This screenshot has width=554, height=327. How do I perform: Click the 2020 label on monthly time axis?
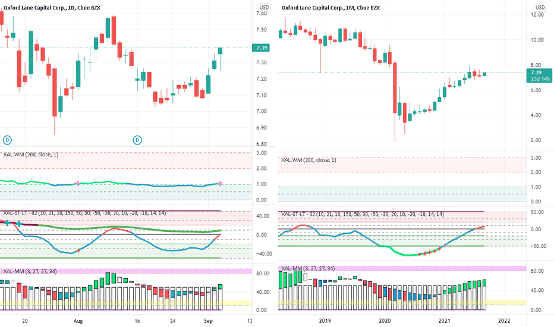[385, 320]
